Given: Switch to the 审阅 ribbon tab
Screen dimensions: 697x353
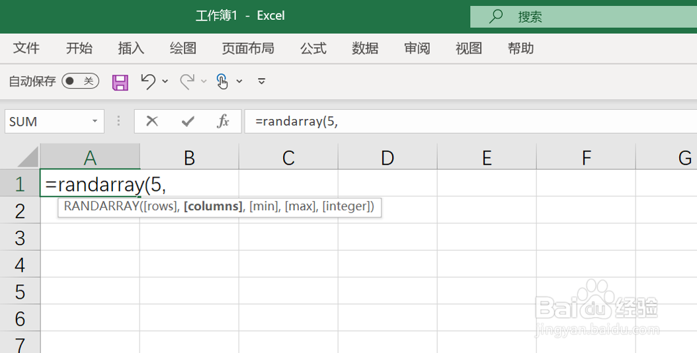Looking at the screenshot, I should (417, 48).
